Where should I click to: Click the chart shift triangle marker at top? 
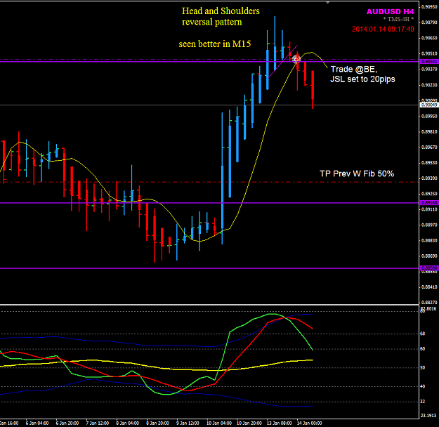tap(327, 2)
